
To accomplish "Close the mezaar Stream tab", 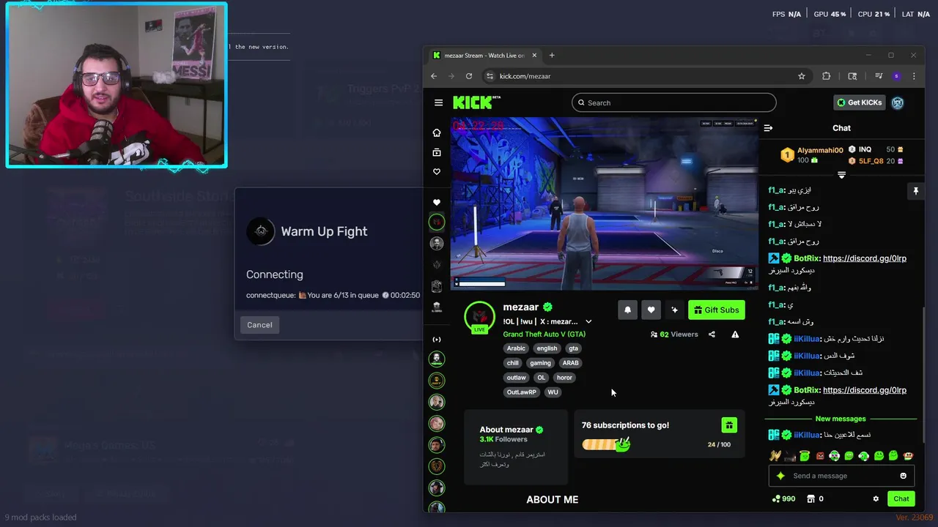I will 534,56.
